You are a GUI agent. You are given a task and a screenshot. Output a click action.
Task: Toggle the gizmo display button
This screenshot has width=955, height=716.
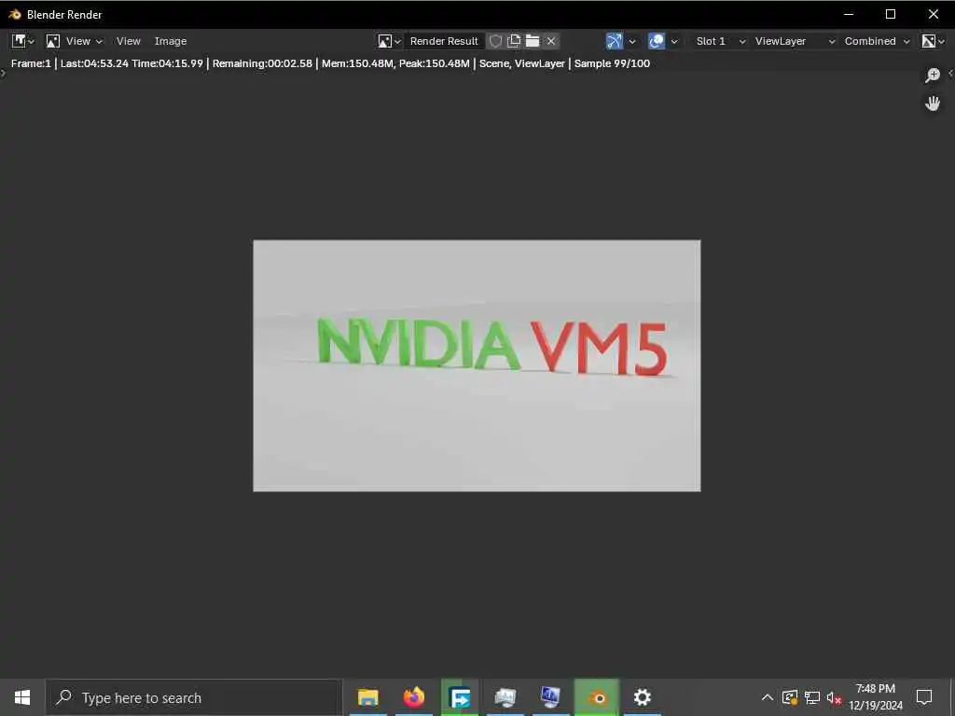click(x=615, y=41)
